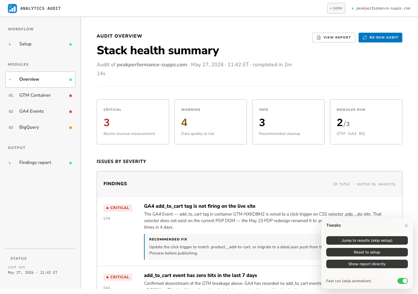The height and width of the screenshot is (294, 418).
Task: Click the Recommended Fix heading
Action: coord(168,239)
